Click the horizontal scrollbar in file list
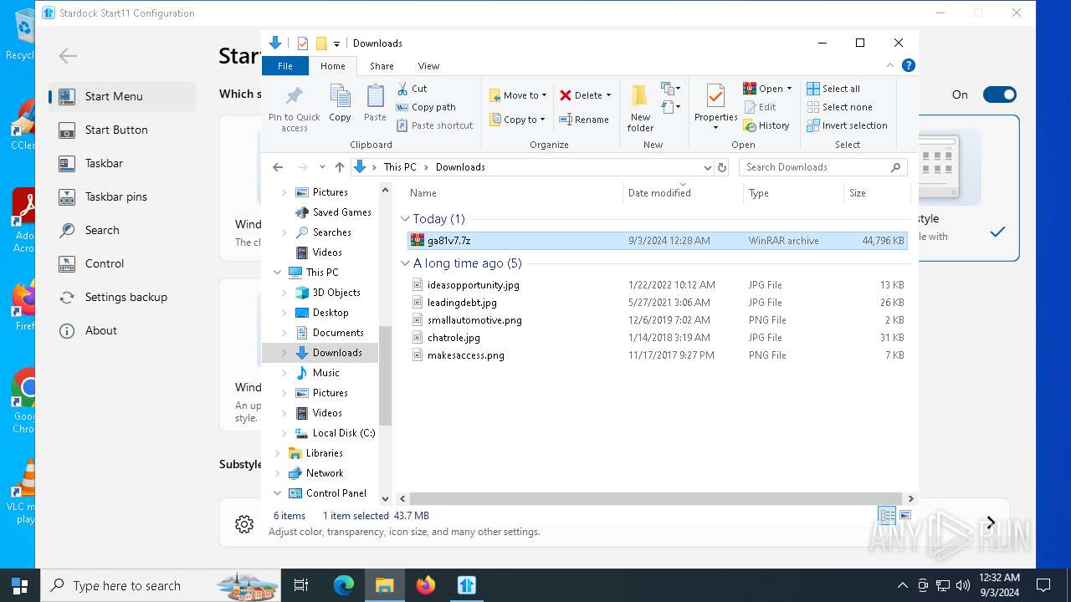The image size is (1071, 602). 655,498
